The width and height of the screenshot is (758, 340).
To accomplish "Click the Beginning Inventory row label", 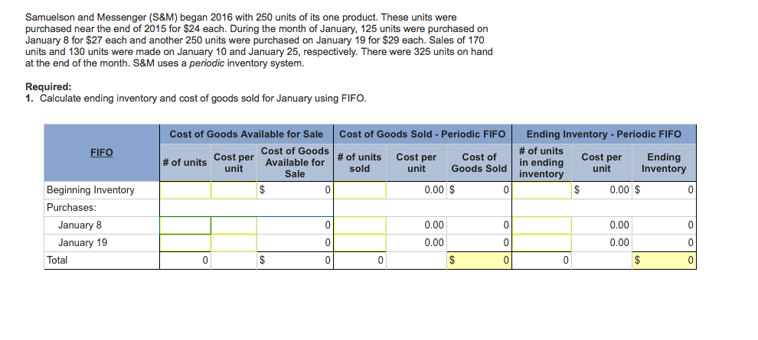I will [90, 189].
